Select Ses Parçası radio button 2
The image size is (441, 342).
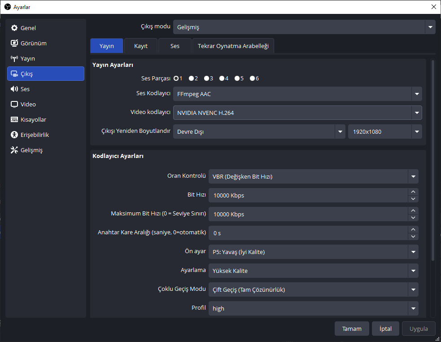point(192,79)
